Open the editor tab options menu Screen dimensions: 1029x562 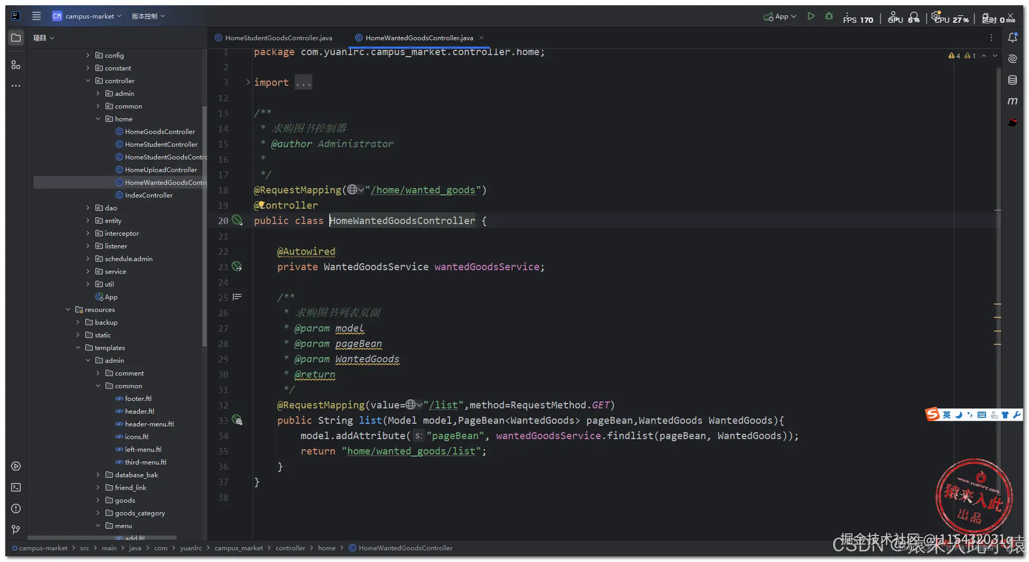pyautogui.click(x=991, y=38)
